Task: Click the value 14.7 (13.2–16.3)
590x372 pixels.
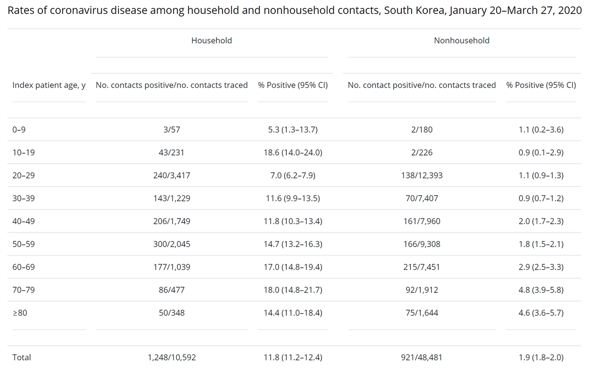Action: point(292,244)
